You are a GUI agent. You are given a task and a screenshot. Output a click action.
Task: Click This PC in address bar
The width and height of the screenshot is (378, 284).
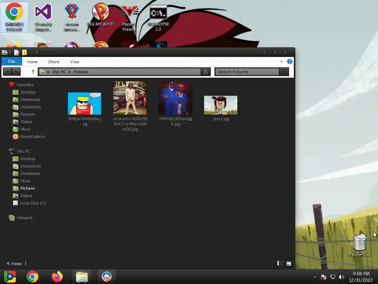(x=59, y=72)
